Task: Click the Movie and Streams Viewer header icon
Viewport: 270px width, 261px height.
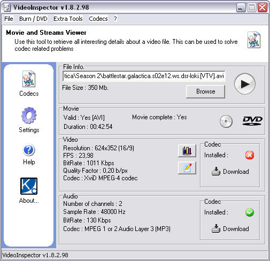Action: click(254, 40)
